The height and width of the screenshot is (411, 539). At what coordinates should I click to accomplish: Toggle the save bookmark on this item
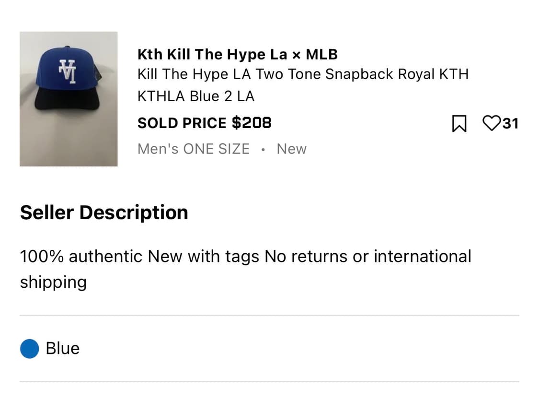tap(459, 124)
